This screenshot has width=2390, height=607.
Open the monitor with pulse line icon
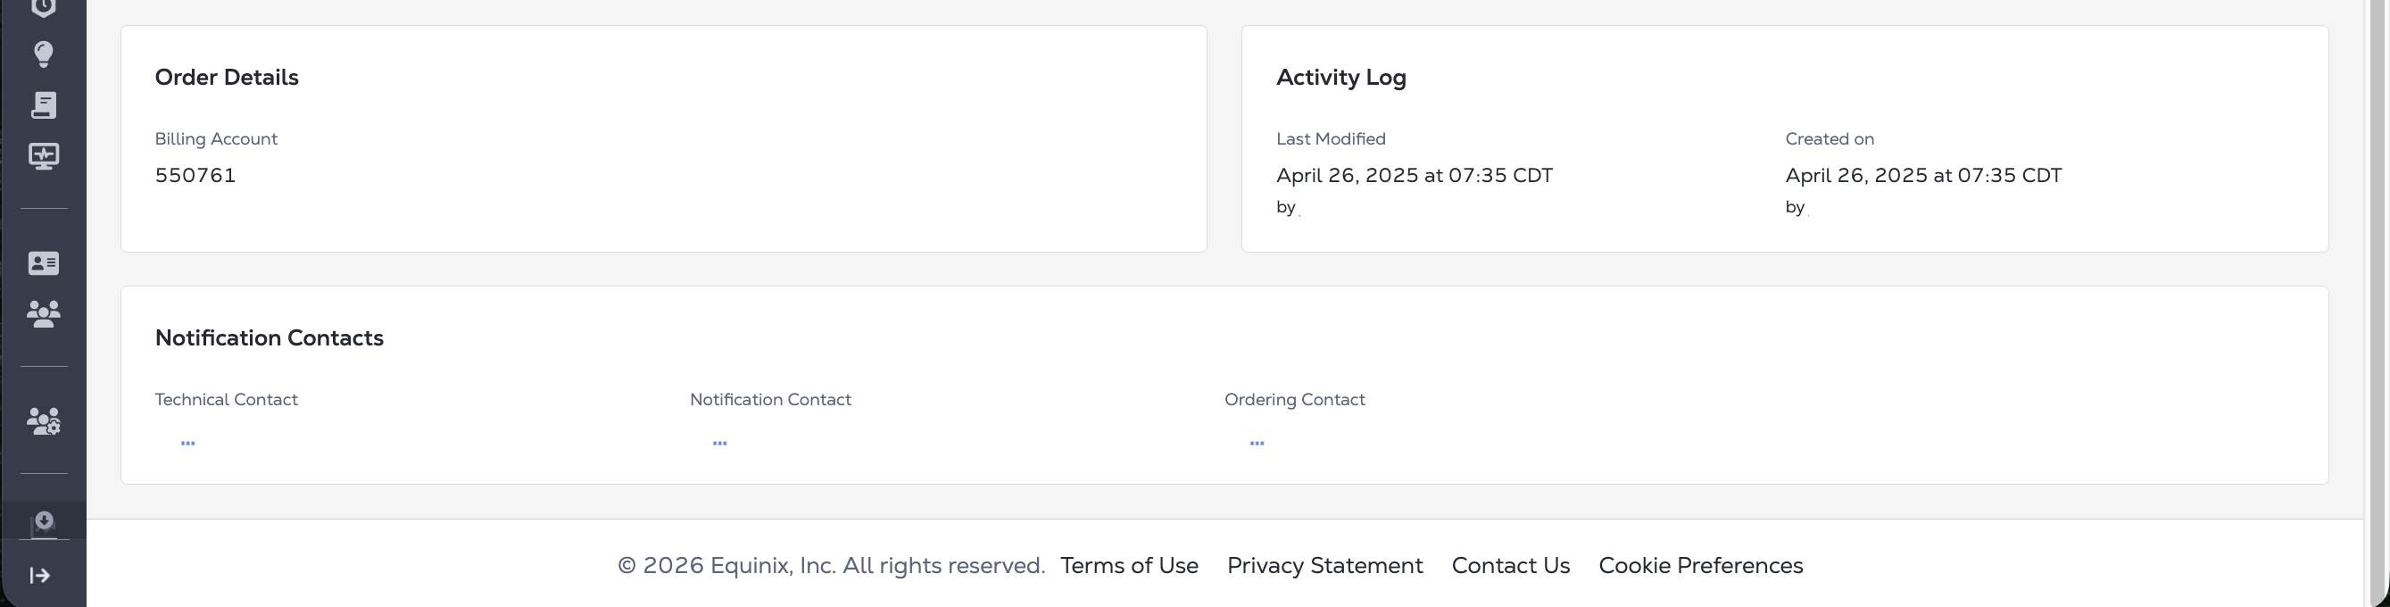click(44, 156)
